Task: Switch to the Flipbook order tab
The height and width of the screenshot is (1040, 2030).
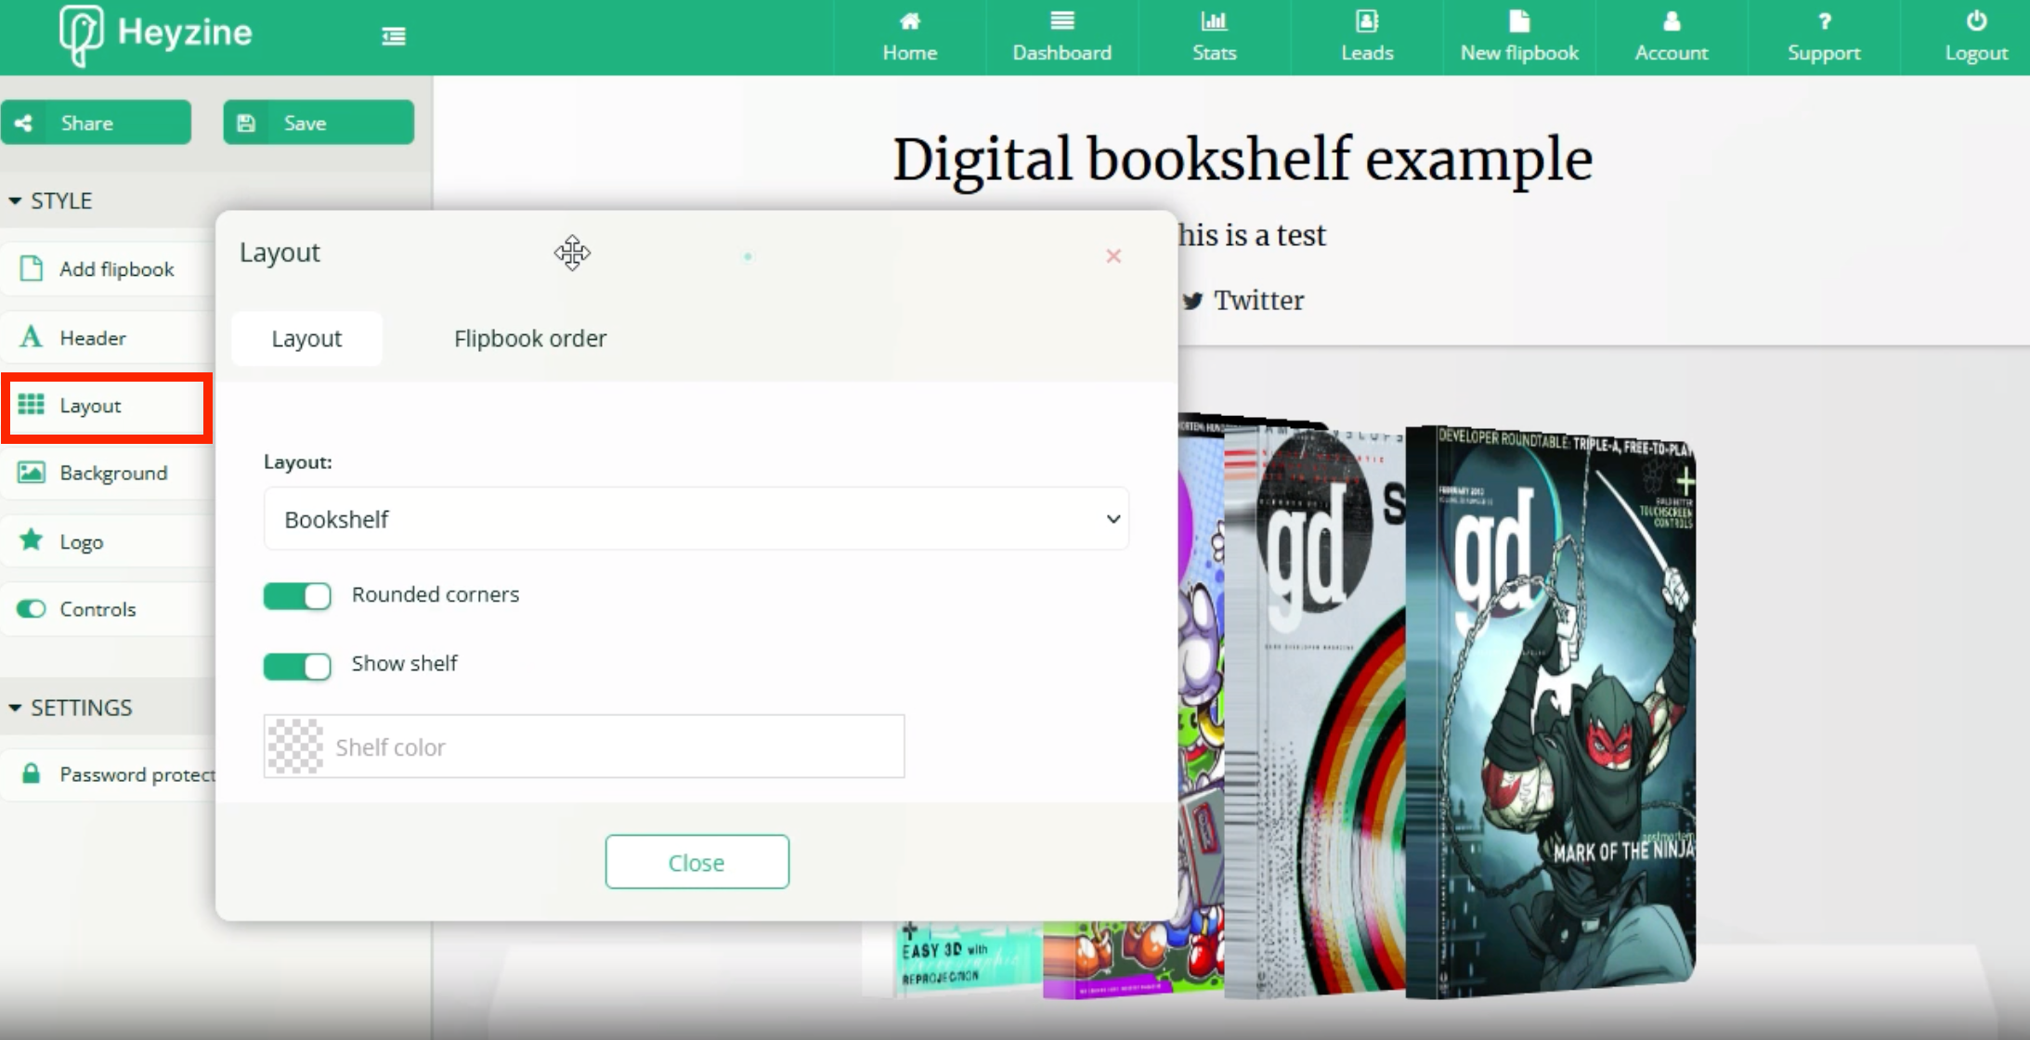Action: coord(527,338)
